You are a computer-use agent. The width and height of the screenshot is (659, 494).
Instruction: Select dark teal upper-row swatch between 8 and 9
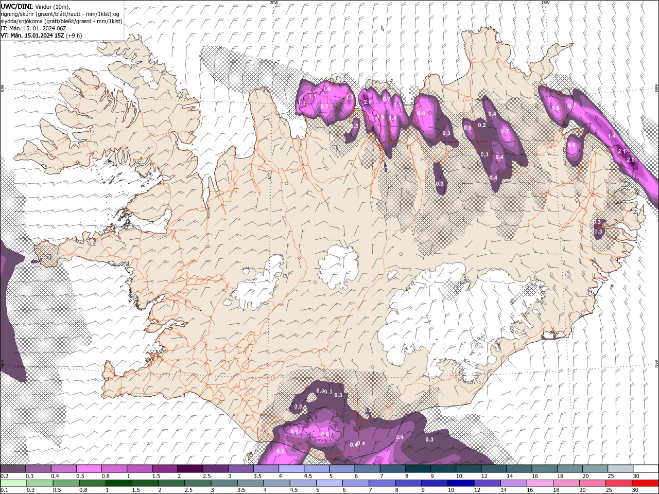(418, 469)
